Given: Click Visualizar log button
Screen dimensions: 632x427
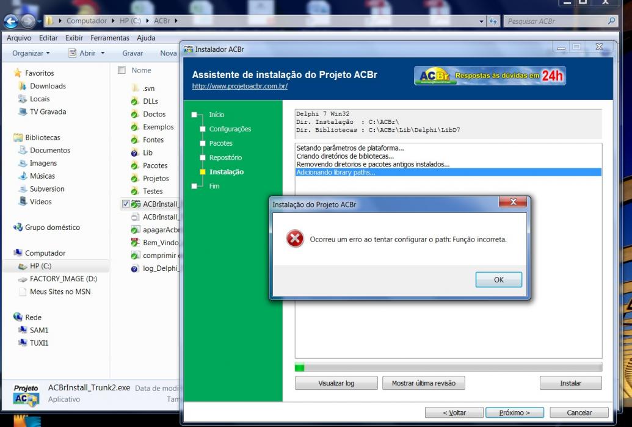Looking at the screenshot, I should pyautogui.click(x=336, y=383).
